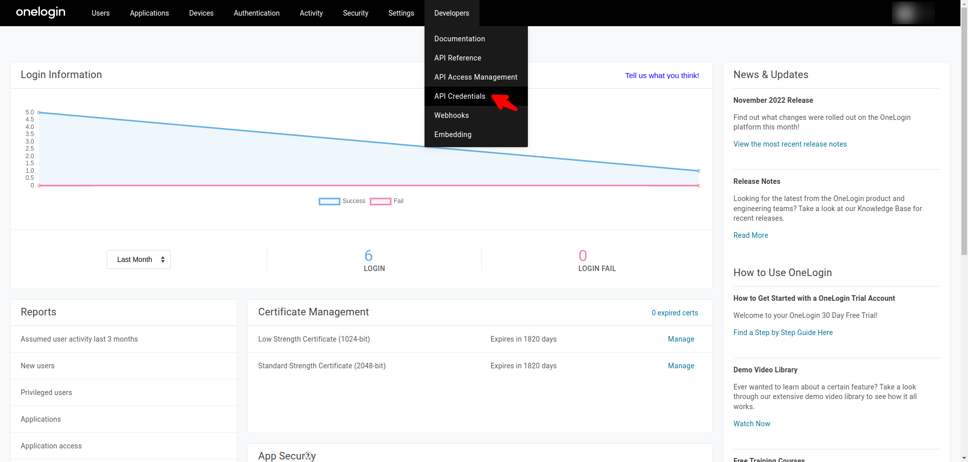Open the blurred user profile menu
Image resolution: width=968 pixels, height=462 pixels.
click(913, 13)
